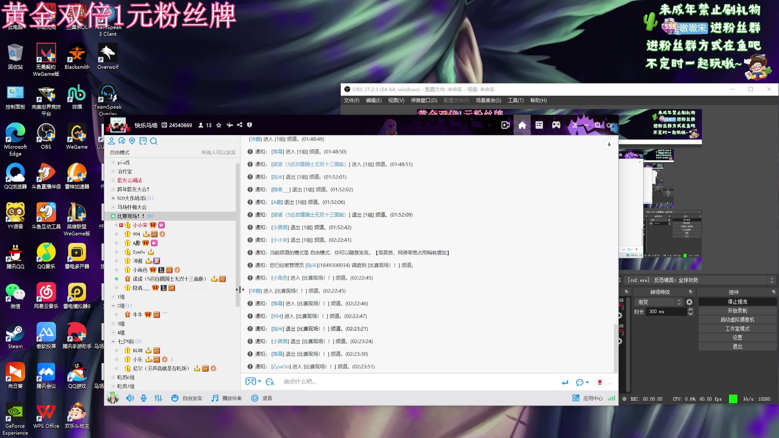
Task: Open the channel member search icon
Action: (154, 141)
